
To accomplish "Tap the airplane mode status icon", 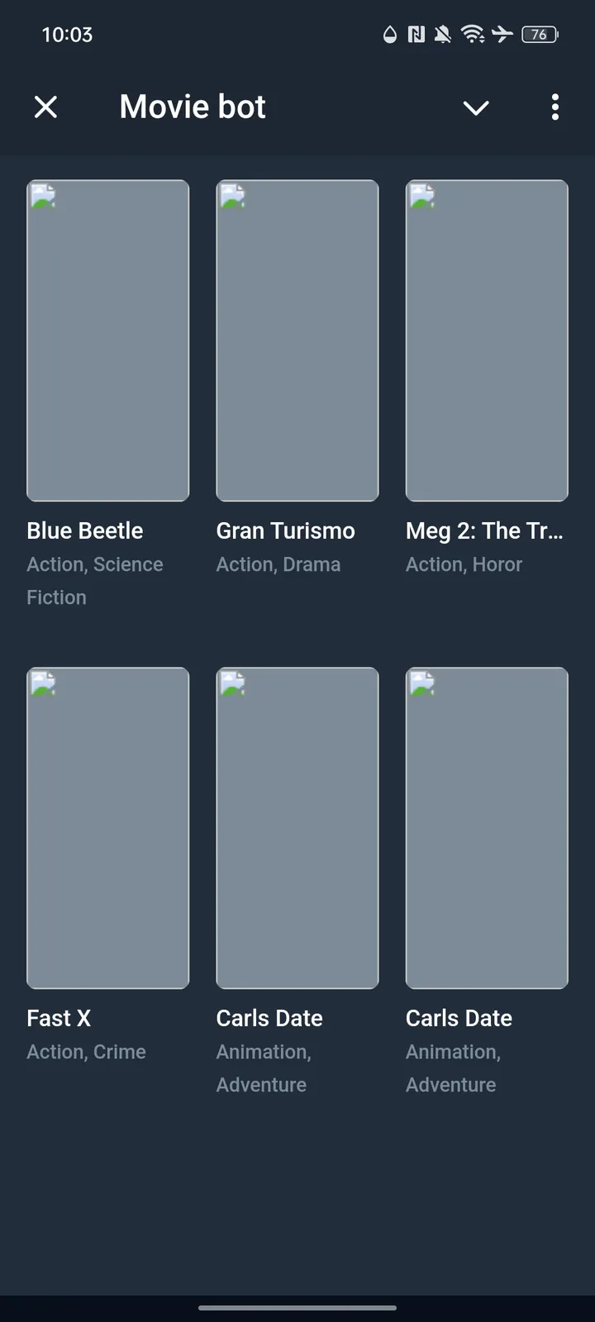I will click(x=502, y=34).
